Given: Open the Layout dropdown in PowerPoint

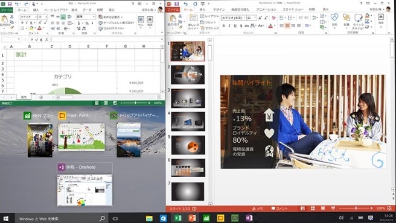Looking at the screenshot, I should click(209, 16).
